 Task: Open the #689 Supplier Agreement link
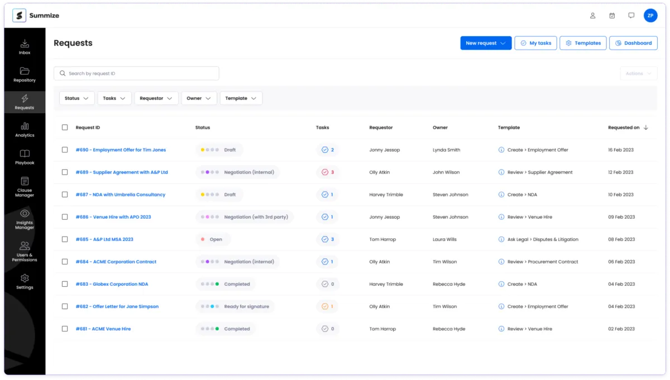coord(122,172)
